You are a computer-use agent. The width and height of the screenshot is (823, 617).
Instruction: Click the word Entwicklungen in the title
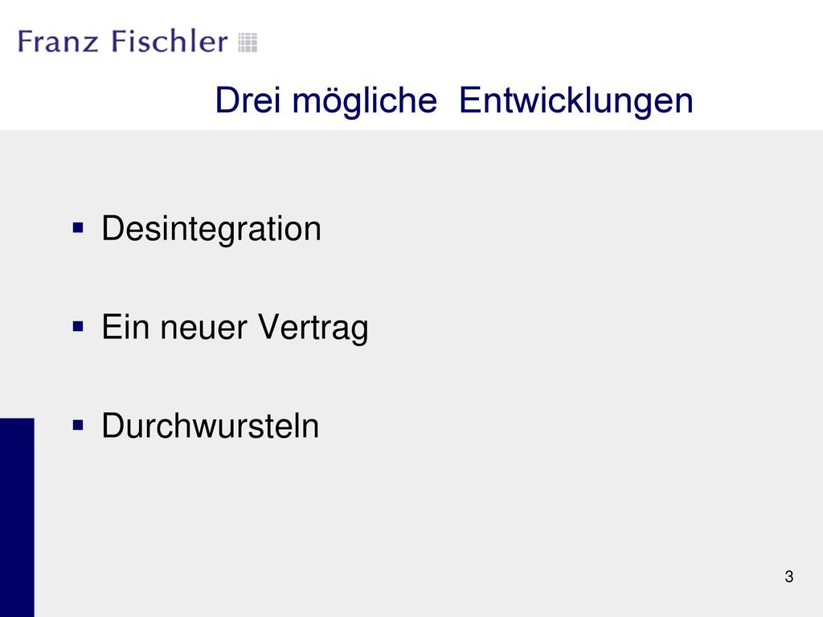coord(575,102)
